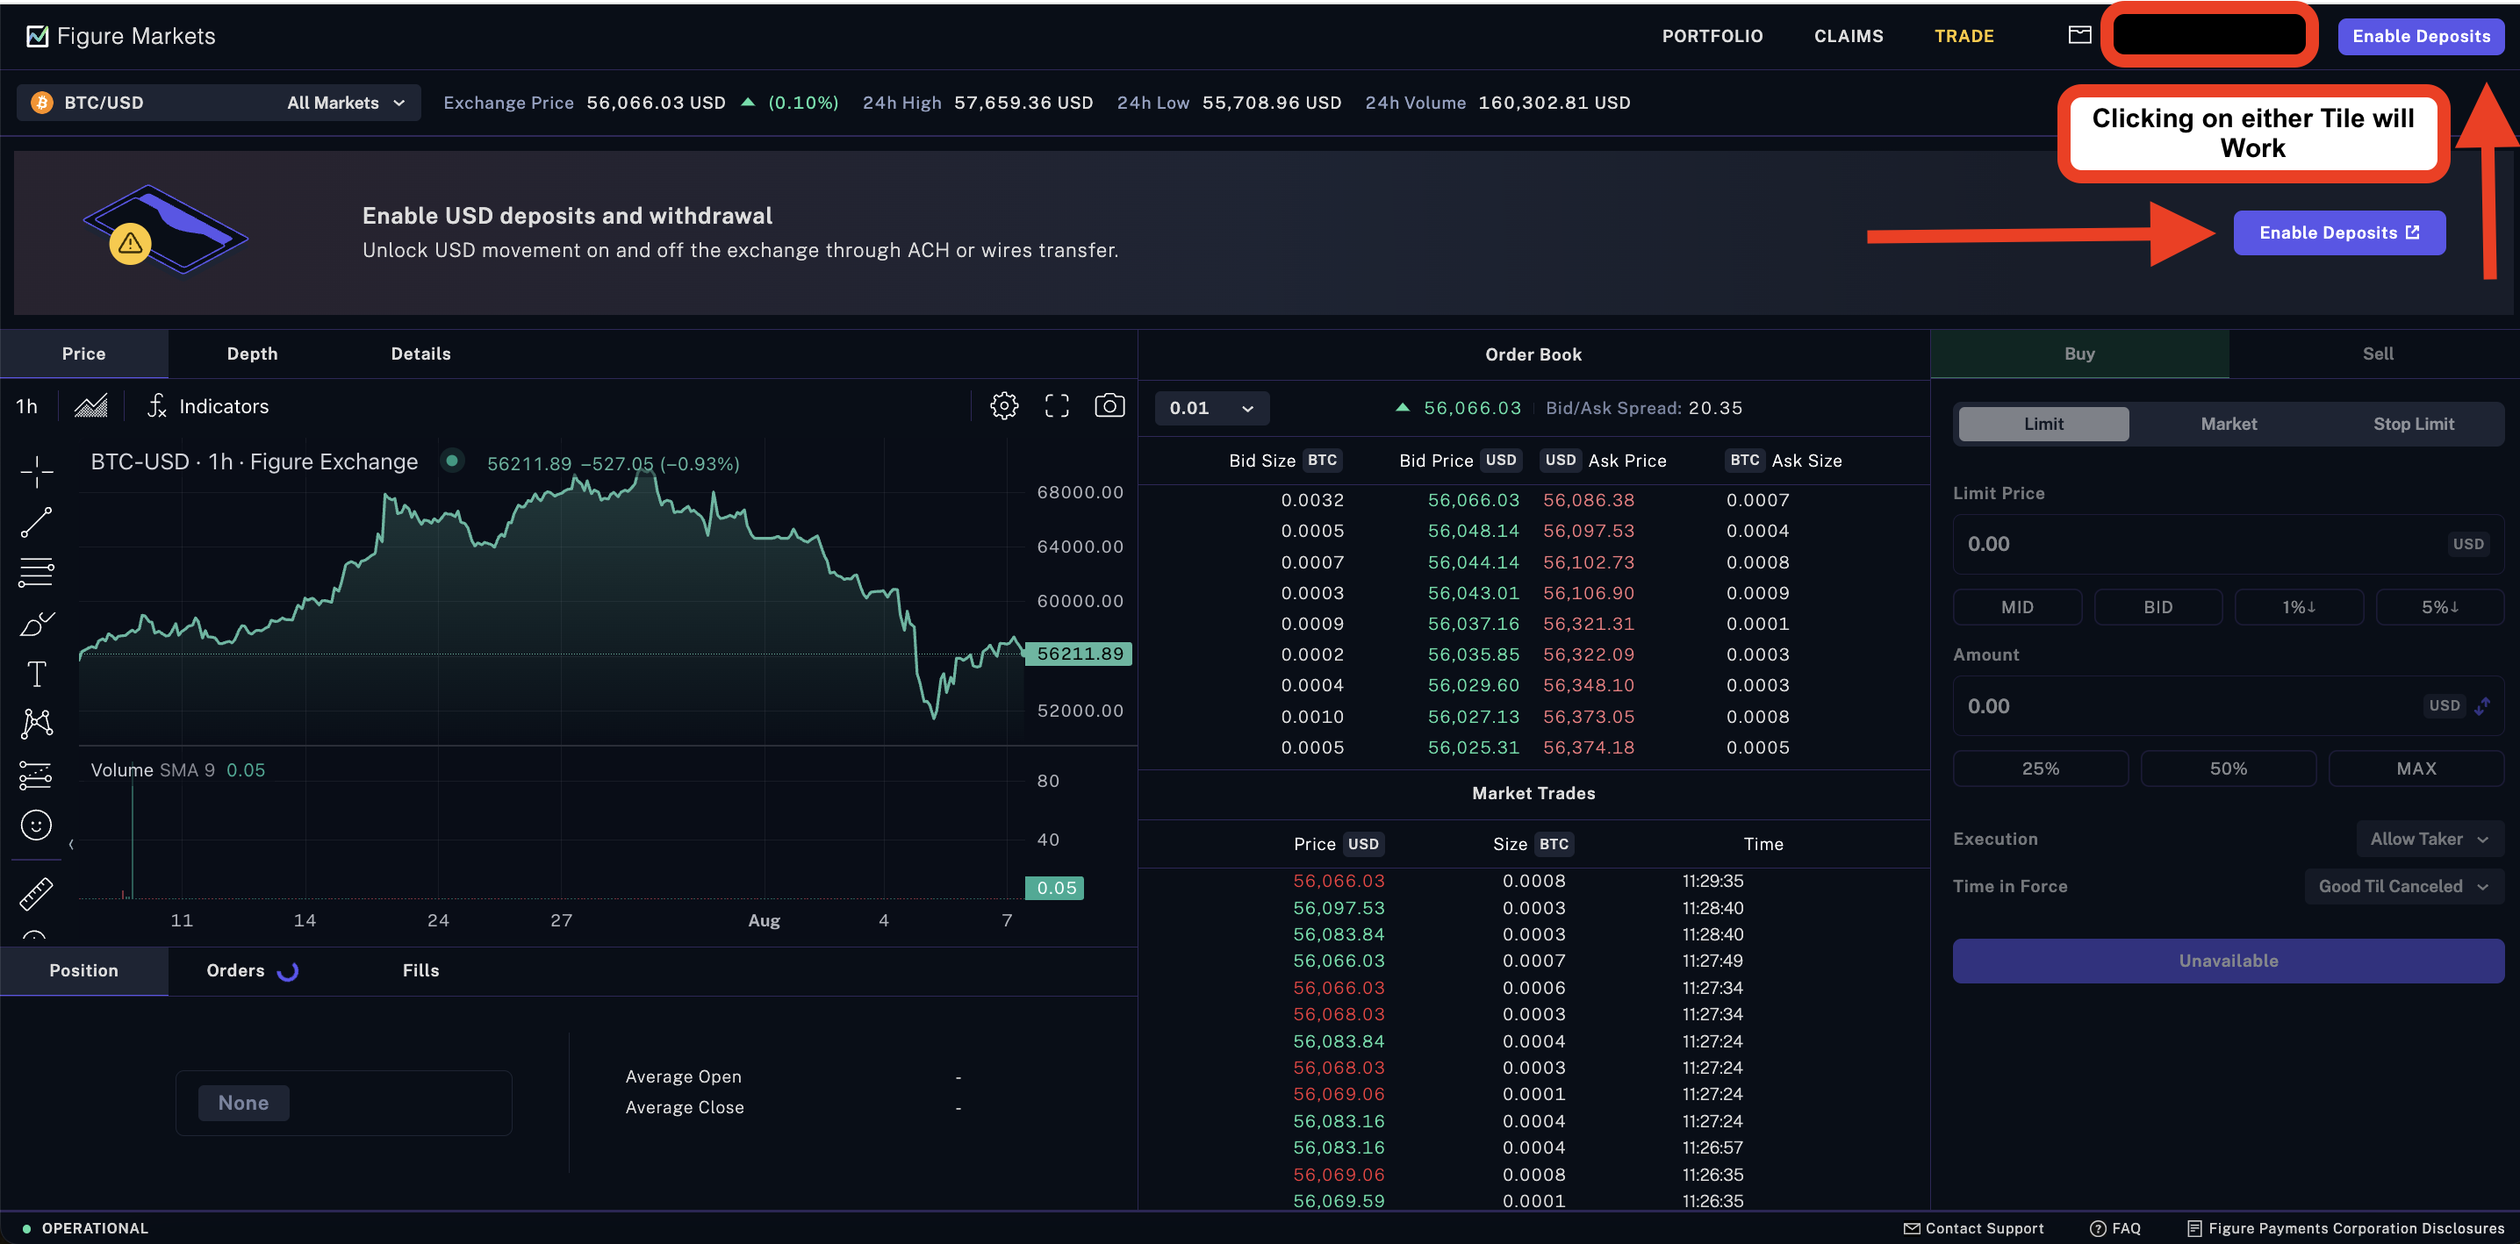The image size is (2520, 1244).
Task: Select the Market order type
Action: tap(2229, 424)
